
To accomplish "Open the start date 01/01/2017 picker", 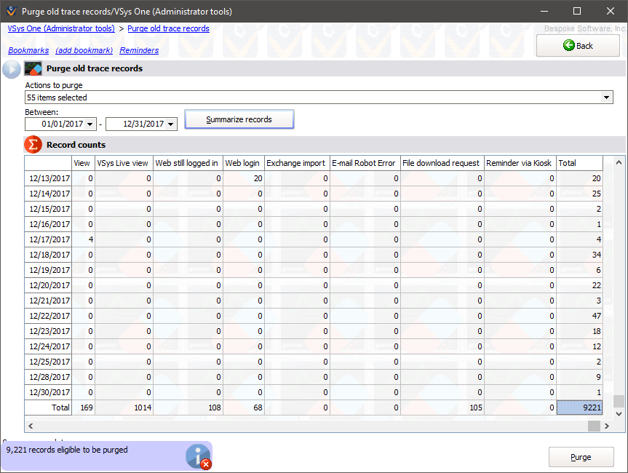I will click(90, 124).
